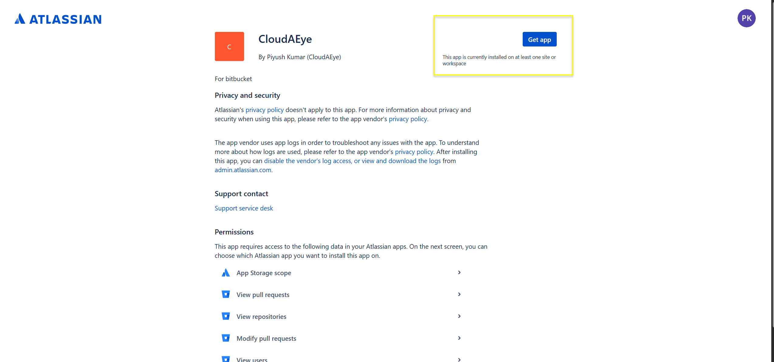The image size is (774, 362).
Task: Click privacy policy link in logs paragraph
Action: click(414, 152)
